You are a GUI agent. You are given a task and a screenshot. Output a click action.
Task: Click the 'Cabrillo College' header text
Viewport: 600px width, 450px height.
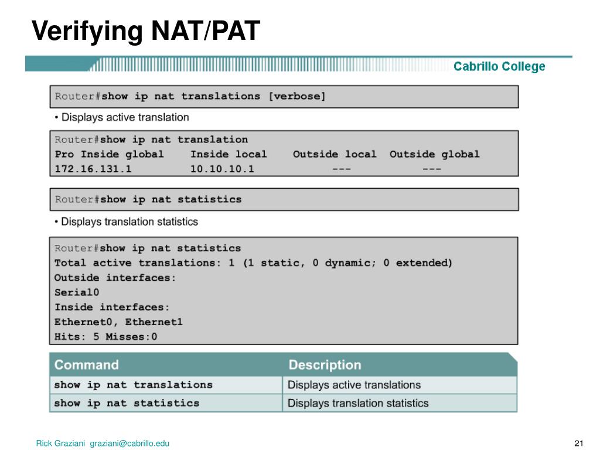[499, 66]
